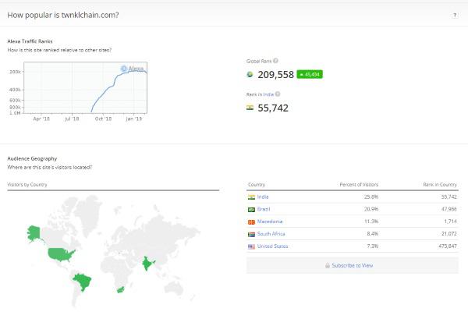This screenshot has width=468, height=326.
Task: Click the Jan '19 axis label on chart
Action: 133,119
